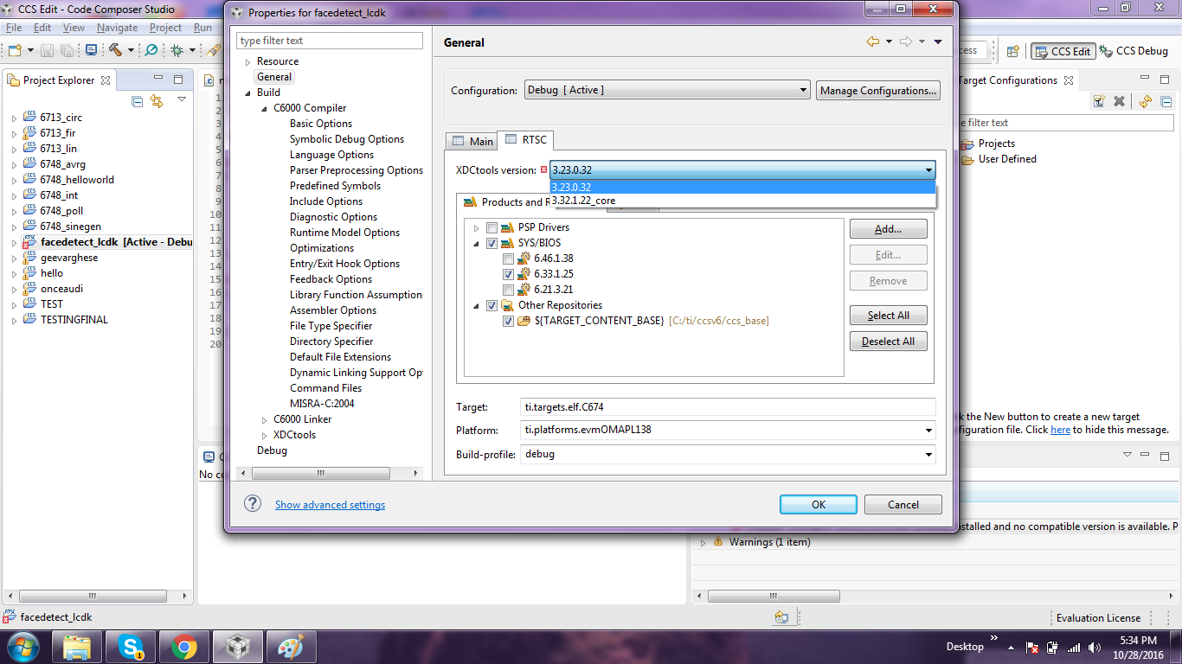
Task: Collapse all in Project Explorer
Action: [138, 101]
